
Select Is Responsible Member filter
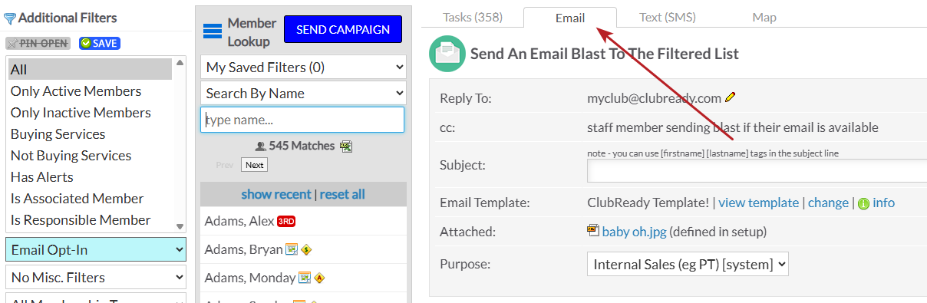[x=91, y=219]
